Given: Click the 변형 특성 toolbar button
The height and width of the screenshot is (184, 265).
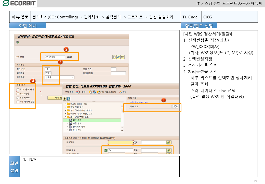Looking at the screenshot, I should tap(70, 92).
